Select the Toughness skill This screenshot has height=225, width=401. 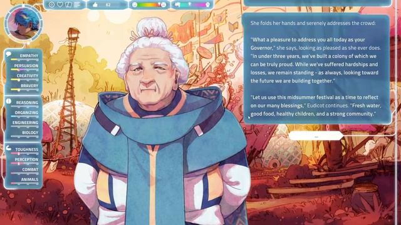(25, 151)
